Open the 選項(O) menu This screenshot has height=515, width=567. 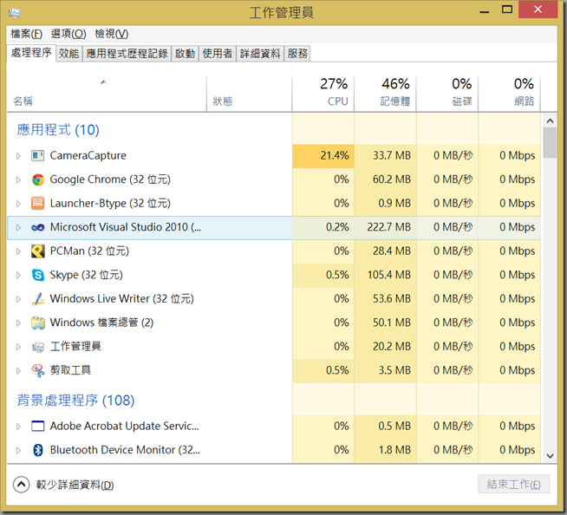point(68,34)
